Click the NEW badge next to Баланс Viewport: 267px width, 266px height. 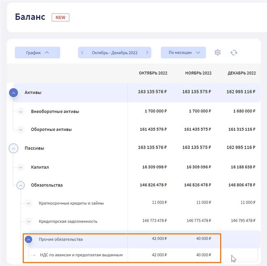click(61, 17)
